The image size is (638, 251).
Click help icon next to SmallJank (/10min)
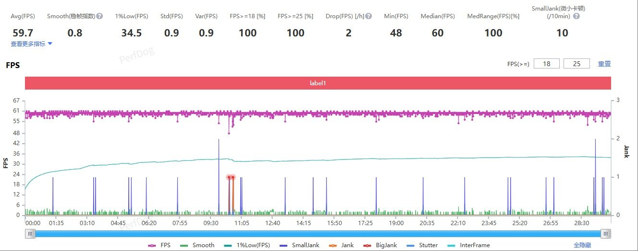pyautogui.click(x=576, y=16)
